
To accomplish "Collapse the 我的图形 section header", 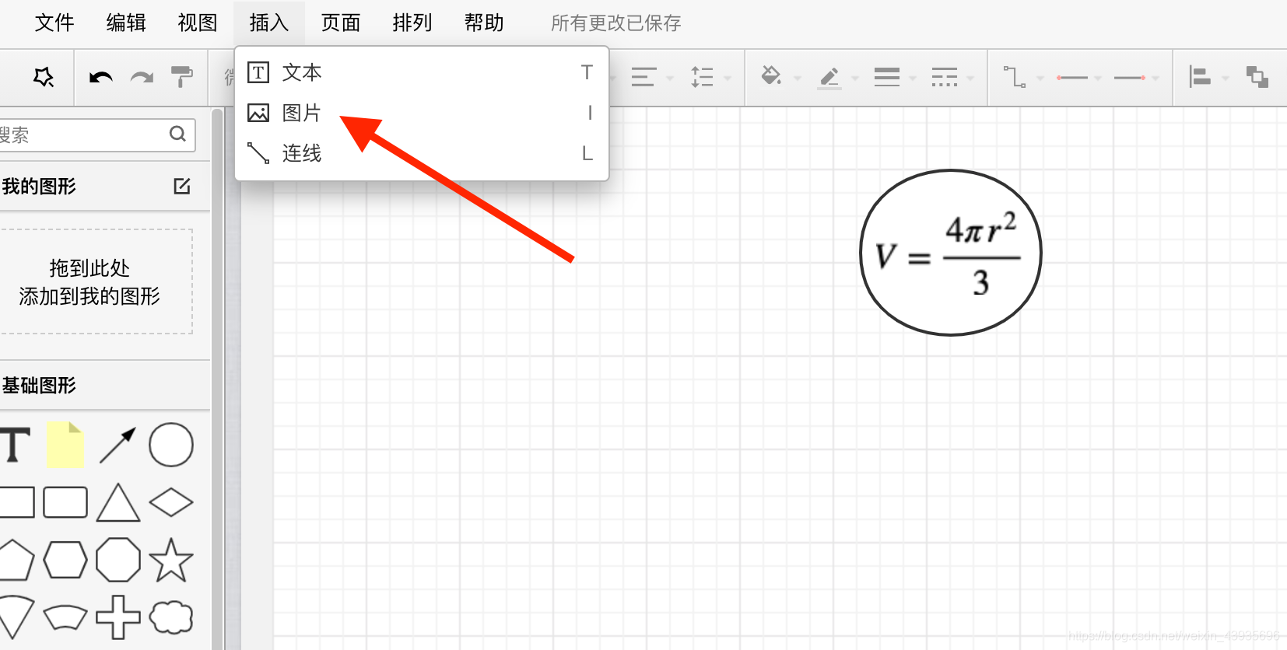I will point(105,187).
